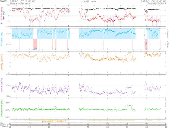Click the SWPC label in top-left corner
The width and height of the screenshot is (169, 128).
click(3, 1)
